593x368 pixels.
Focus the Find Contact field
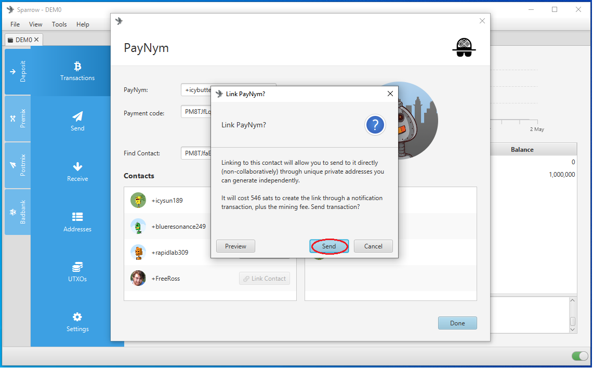[196, 153]
